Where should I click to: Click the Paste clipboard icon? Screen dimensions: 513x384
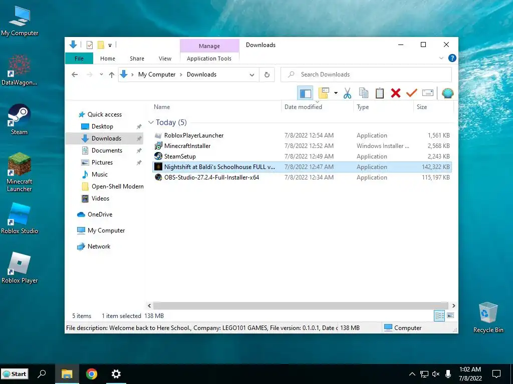pos(380,93)
